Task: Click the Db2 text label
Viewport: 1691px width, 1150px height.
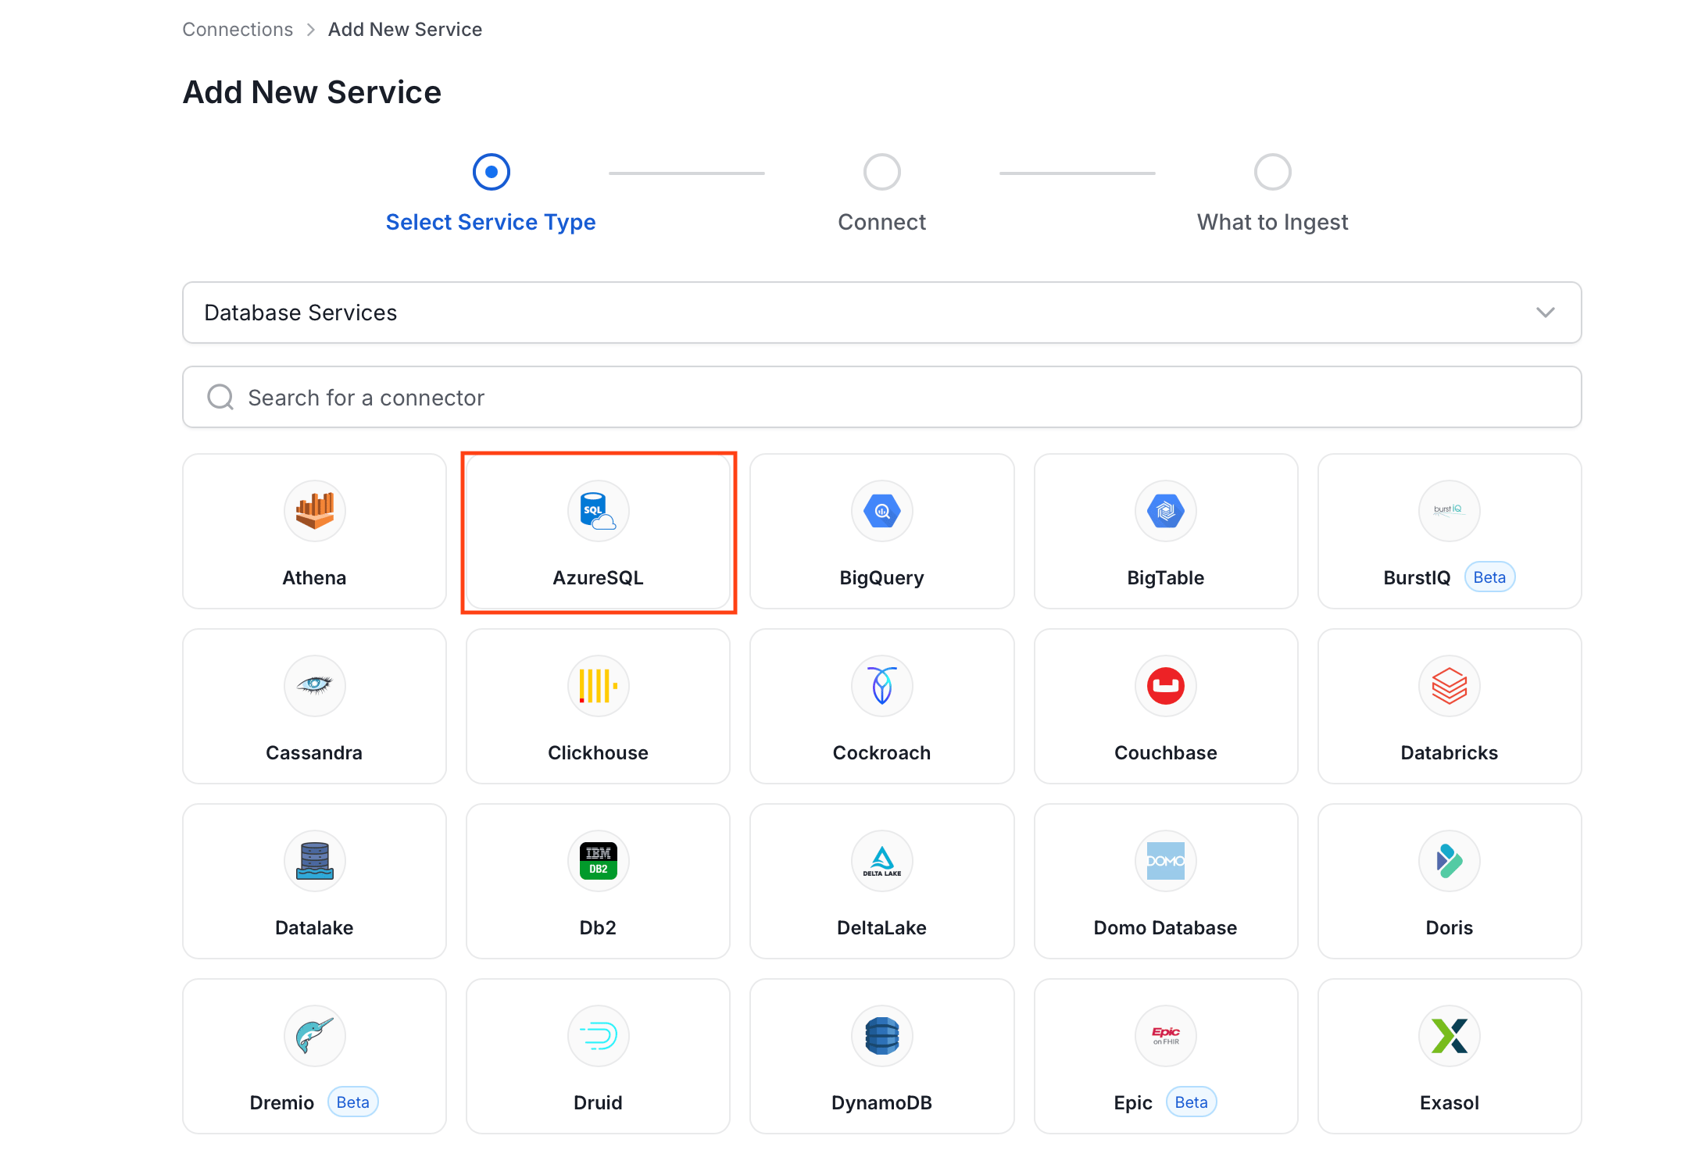Action: (598, 927)
